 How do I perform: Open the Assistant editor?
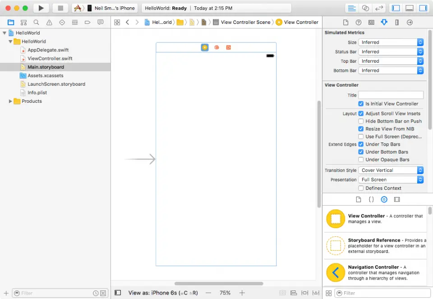pyautogui.click(x=366, y=8)
